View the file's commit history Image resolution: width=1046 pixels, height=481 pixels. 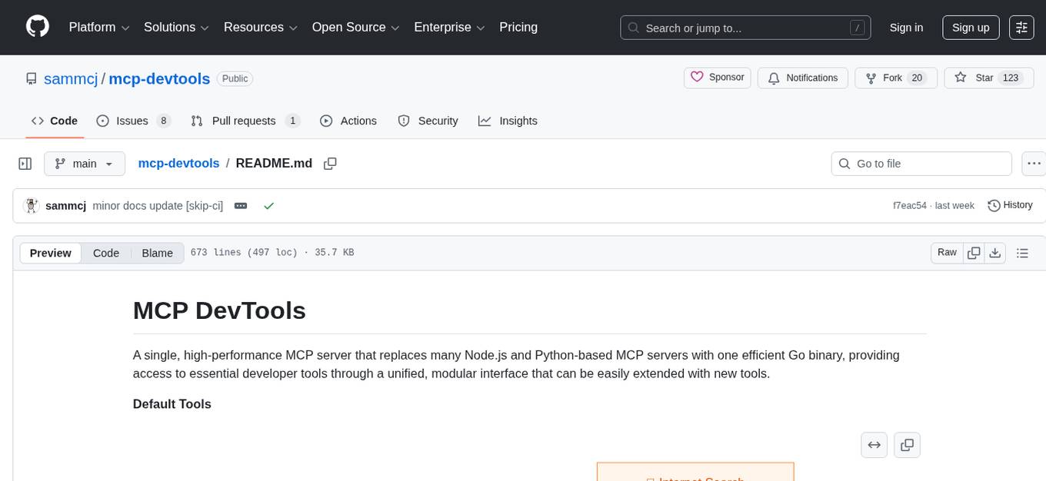coord(1010,205)
